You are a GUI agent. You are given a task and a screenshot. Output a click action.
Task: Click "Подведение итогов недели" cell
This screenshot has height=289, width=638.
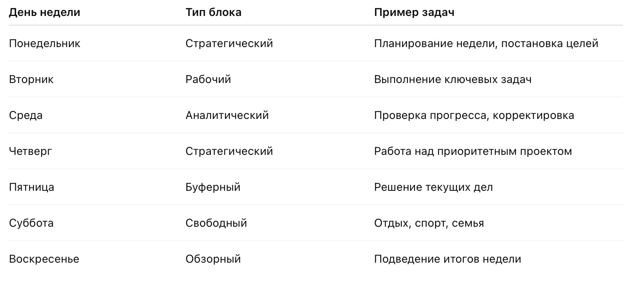[448, 259]
